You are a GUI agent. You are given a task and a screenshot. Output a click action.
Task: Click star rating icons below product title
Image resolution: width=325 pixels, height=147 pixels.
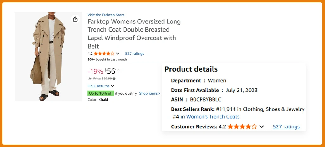click(x=104, y=54)
